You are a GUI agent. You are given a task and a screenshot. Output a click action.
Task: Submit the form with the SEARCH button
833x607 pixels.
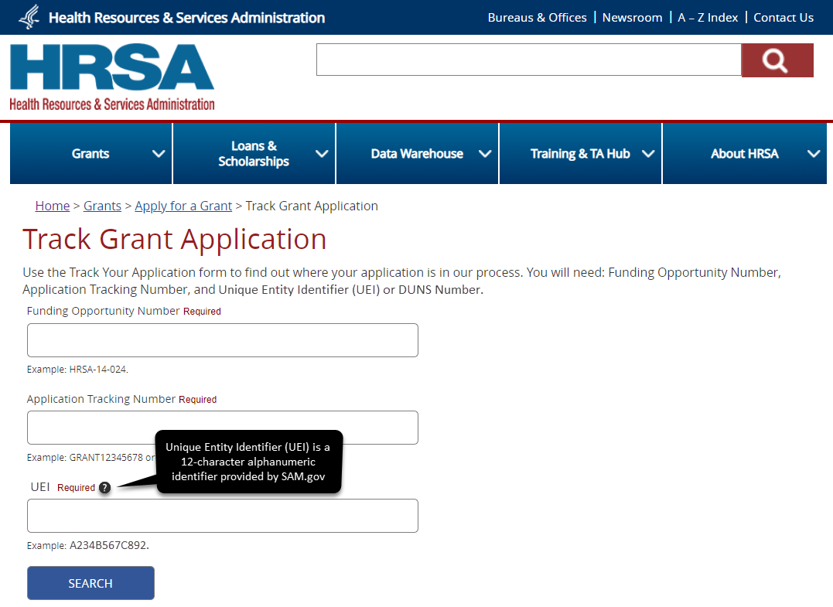(x=90, y=583)
